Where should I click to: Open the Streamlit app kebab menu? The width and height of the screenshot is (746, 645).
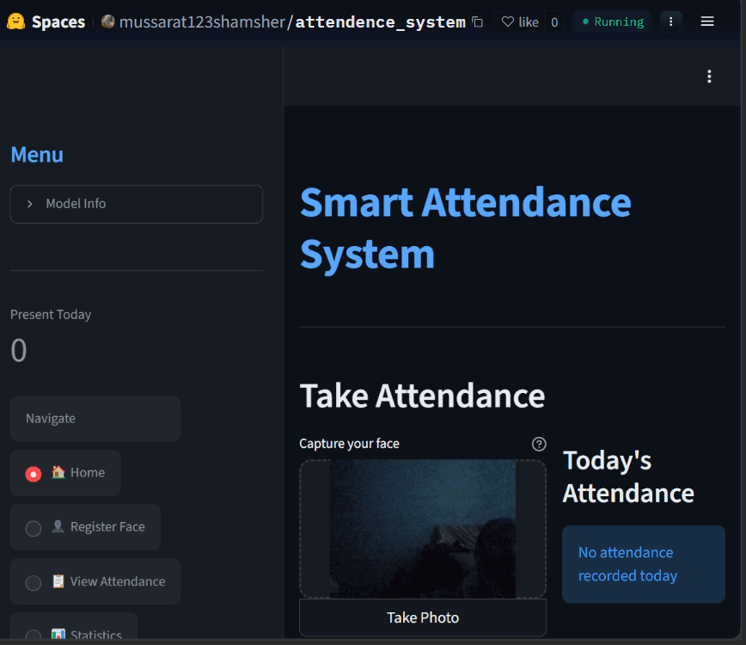709,77
